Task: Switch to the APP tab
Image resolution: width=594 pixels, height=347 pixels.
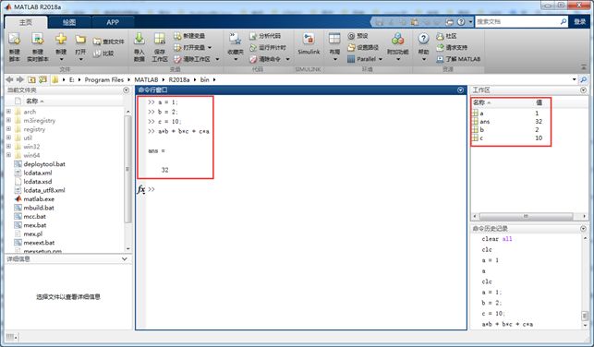Action: [113, 22]
